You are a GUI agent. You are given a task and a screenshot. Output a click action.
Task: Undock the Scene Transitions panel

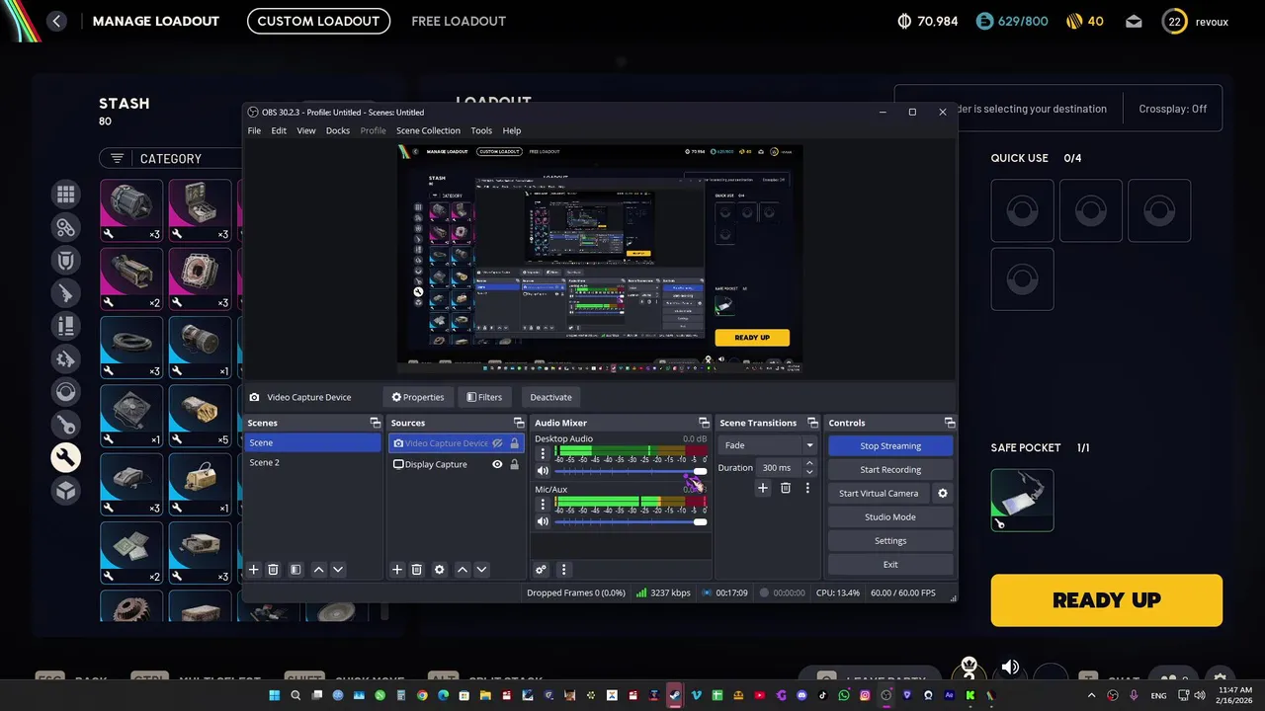[812, 423]
